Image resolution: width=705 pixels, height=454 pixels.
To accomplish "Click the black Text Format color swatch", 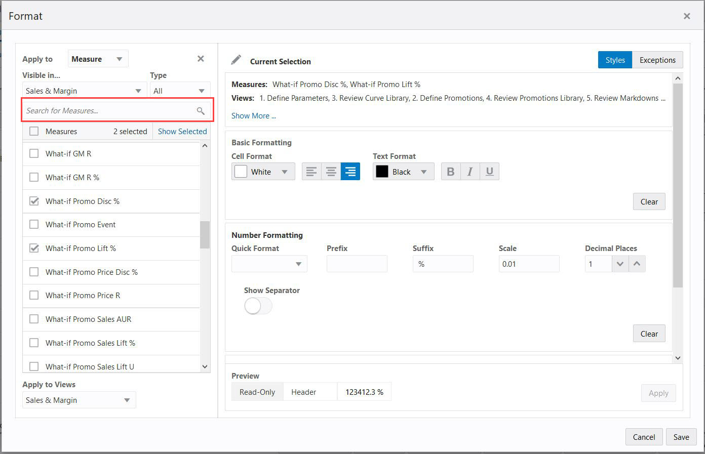I will point(382,172).
